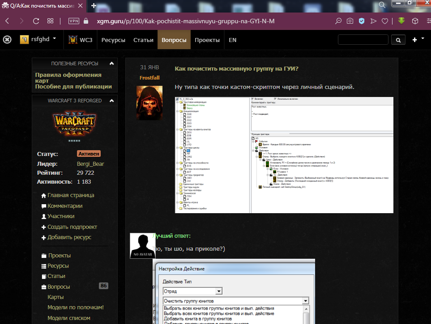Viewport: 431px width, 324px height.
Task: Select Добавить юнита в группу юнитов
Action: pyautogui.click(x=198, y=319)
